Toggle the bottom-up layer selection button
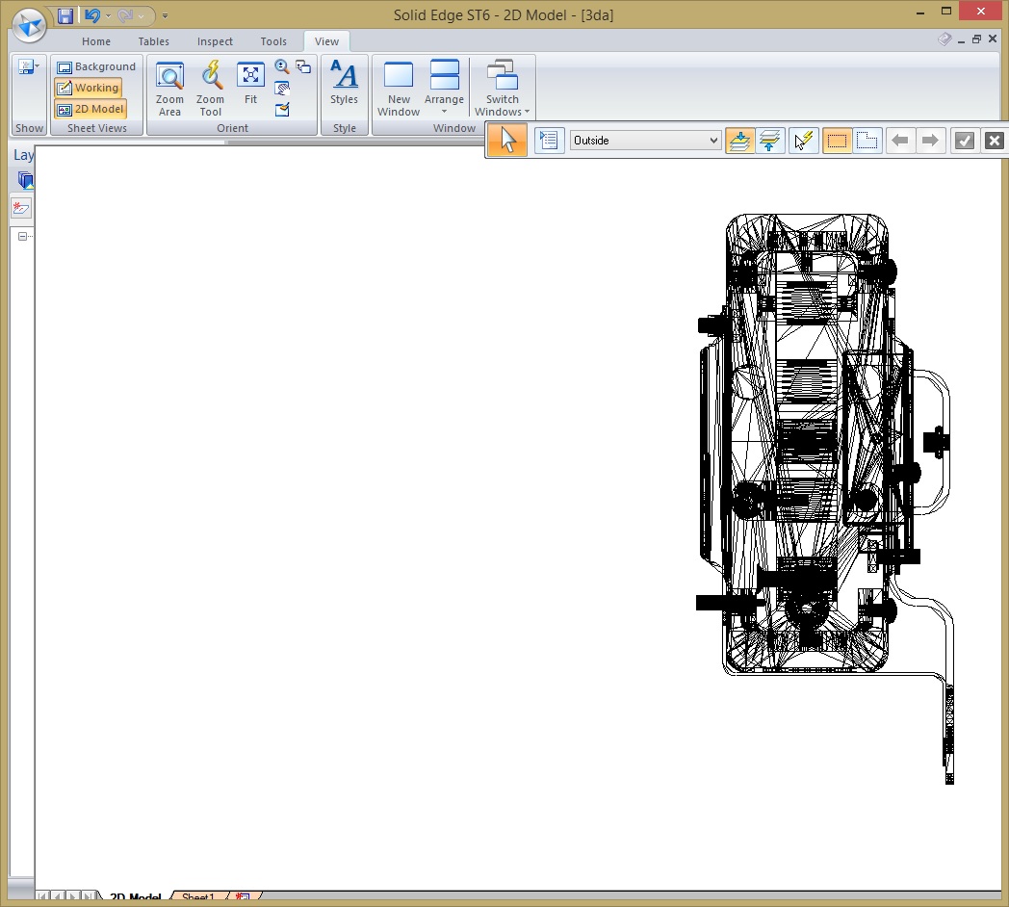The width and height of the screenshot is (1009, 907). [769, 141]
